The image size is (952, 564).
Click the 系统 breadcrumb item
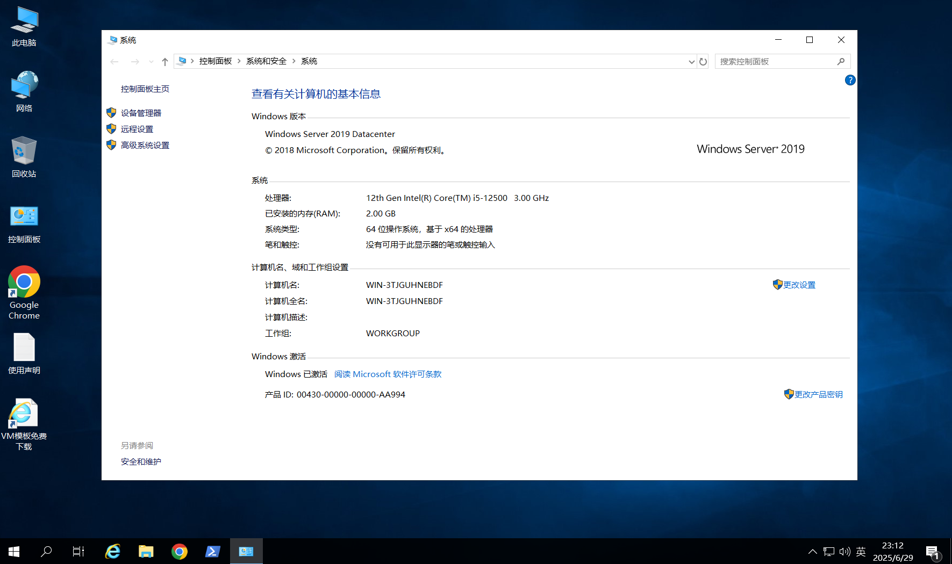309,61
